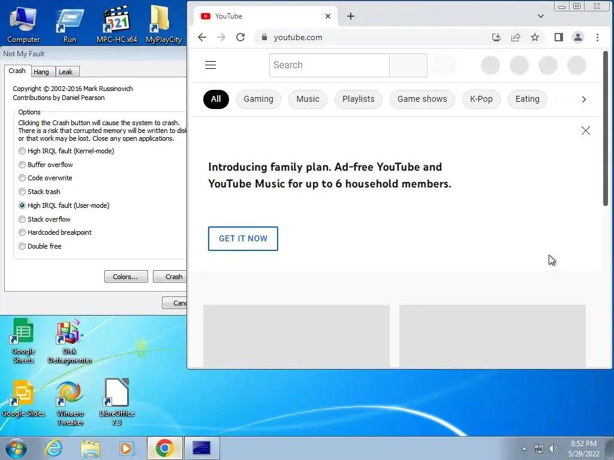Open the blue window taskbar button
This screenshot has height=460, width=614.
[x=201, y=448]
